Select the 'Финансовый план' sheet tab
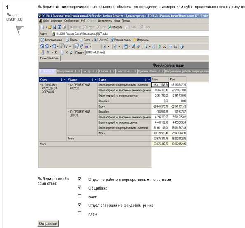The height and width of the screenshot is (228, 245). [49, 58]
